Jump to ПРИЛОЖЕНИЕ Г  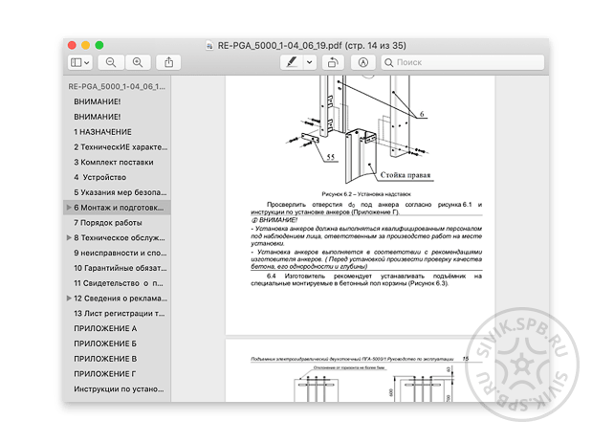(105, 374)
